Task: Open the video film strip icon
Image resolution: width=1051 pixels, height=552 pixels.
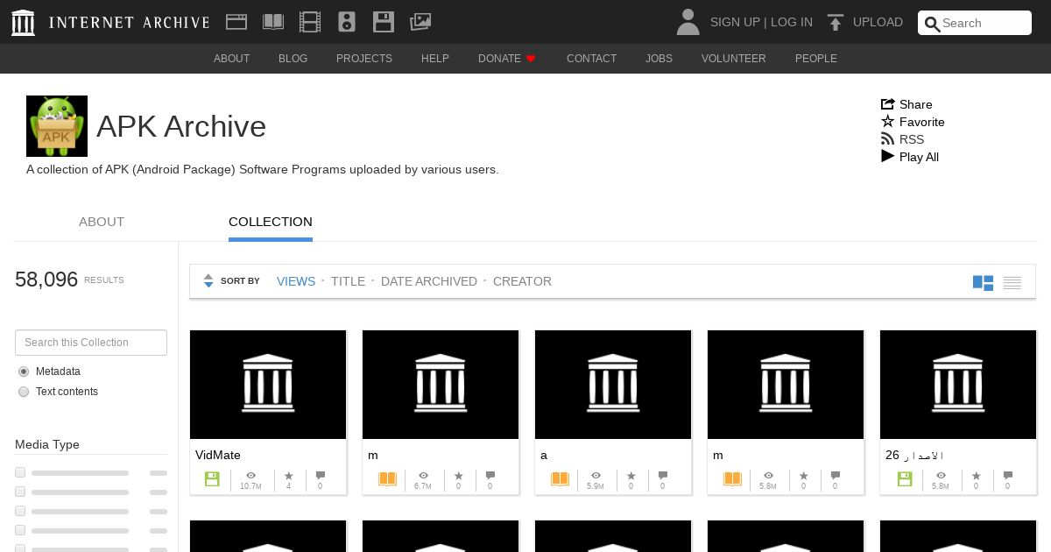Action: click(x=310, y=22)
